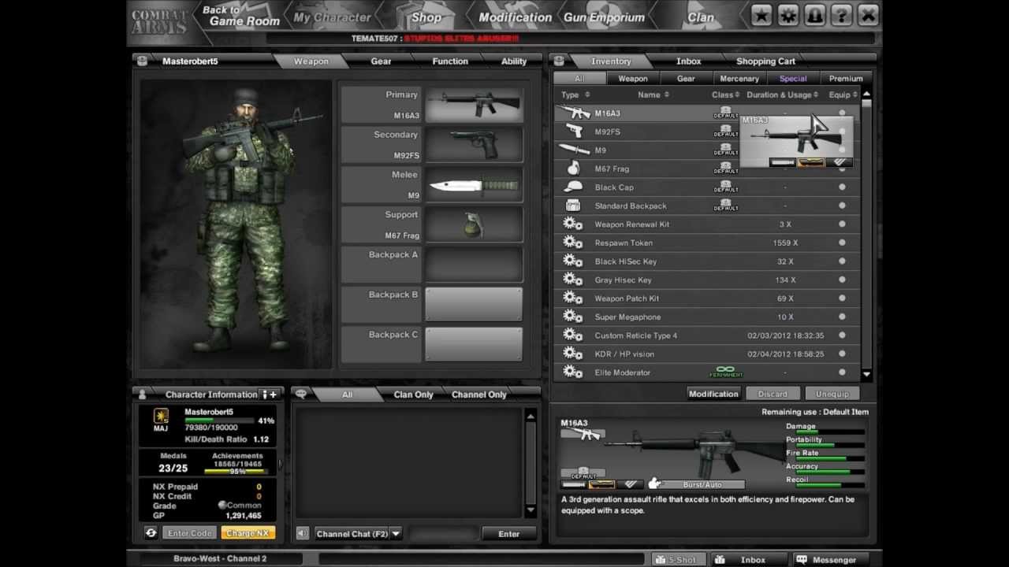The height and width of the screenshot is (567, 1009).
Task: Click Enter Code button
Action: 189,533
